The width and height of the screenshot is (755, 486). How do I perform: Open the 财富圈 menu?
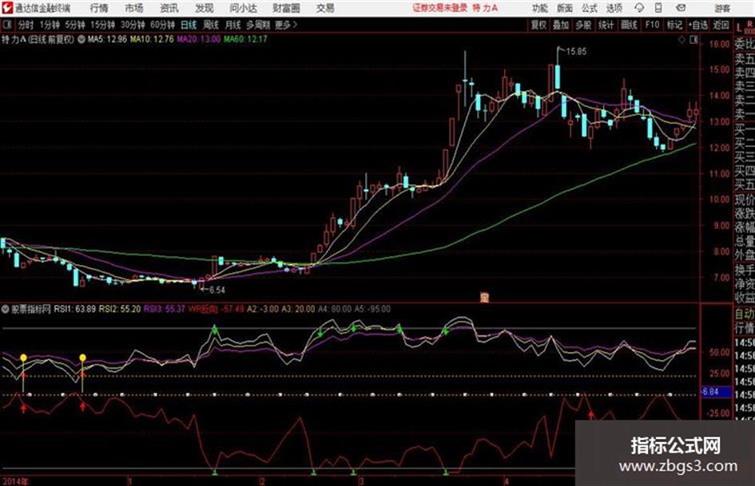coord(286,8)
